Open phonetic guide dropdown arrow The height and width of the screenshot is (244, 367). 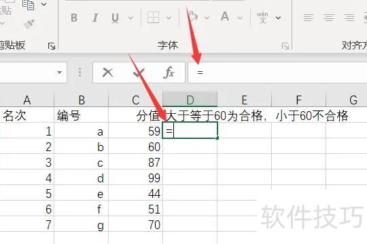coord(278,18)
